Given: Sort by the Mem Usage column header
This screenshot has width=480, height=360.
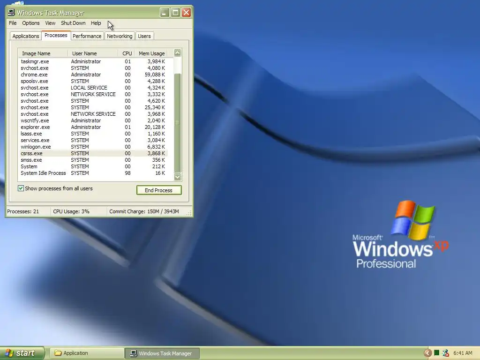Looking at the screenshot, I should tap(151, 53).
